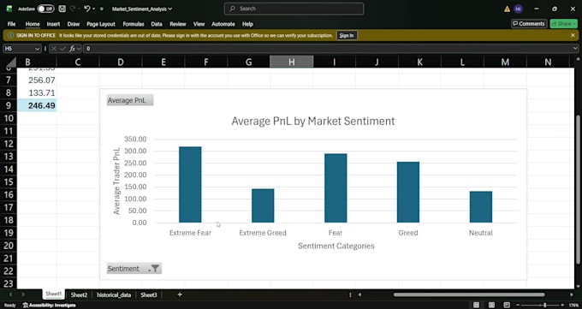The height and width of the screenshot is (309, 582).
Task: Click the Undo arrow icon
Action: 86,9
